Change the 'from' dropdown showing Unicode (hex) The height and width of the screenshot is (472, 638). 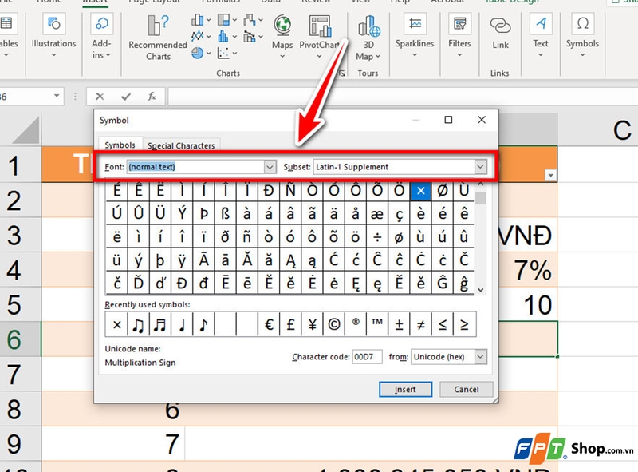482,357
